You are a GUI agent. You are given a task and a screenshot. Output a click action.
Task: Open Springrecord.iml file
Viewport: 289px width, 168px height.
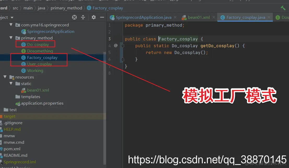point(20,162)
